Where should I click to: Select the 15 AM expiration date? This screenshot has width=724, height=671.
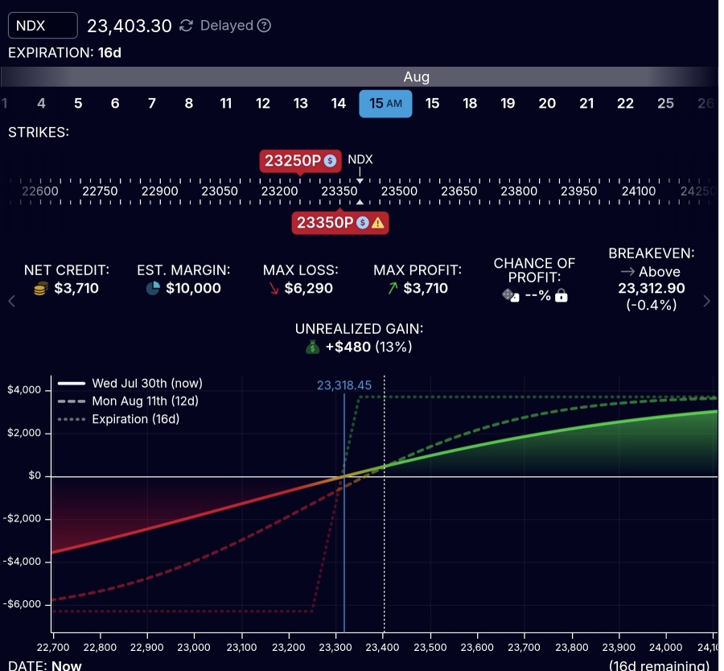click(x=385, y=104)
